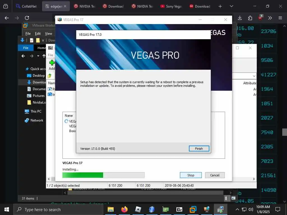Go forward in File Explorer navigation
Viewport: 287px width, 215px height.
coord(31,56)
